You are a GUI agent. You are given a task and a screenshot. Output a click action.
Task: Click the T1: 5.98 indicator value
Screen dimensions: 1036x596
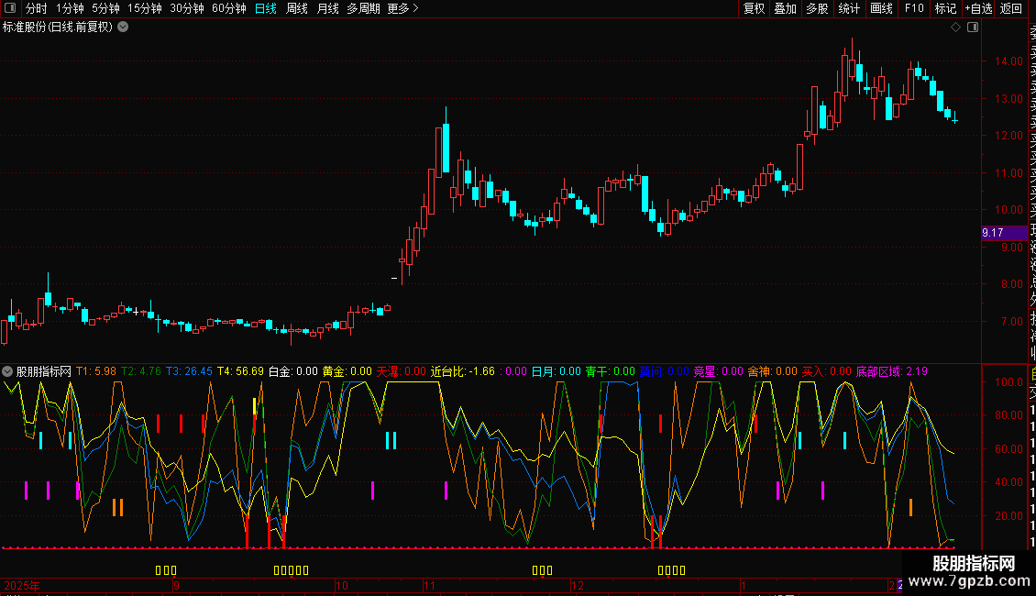tap(95, 371)
